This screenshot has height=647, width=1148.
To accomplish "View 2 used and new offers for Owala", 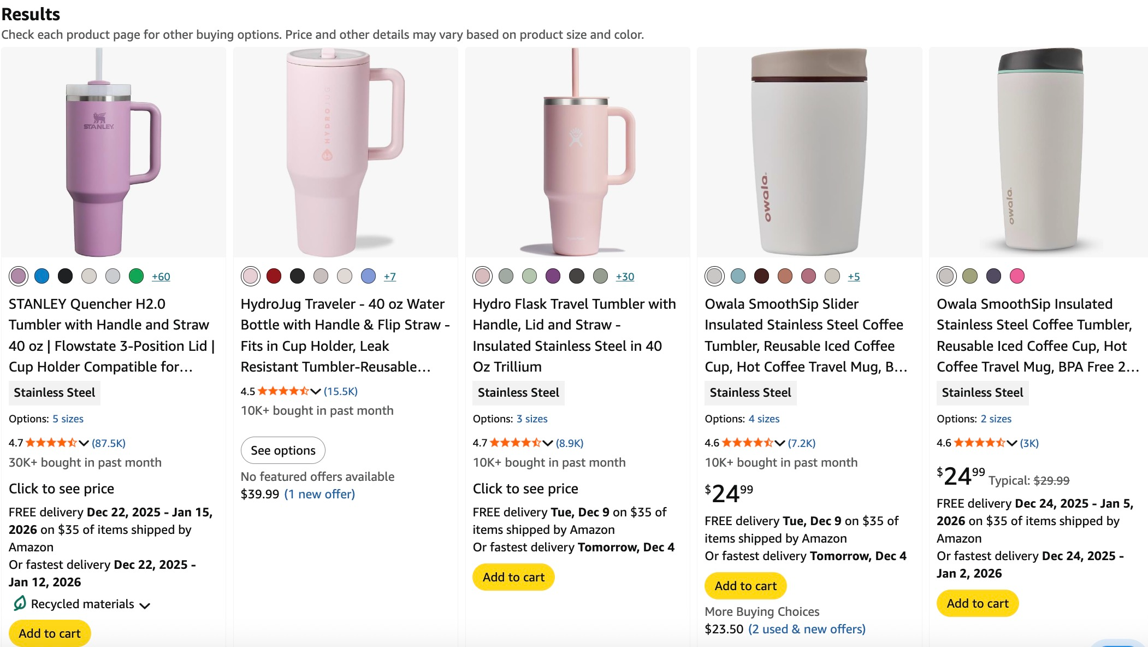I will tap(807, 629).
